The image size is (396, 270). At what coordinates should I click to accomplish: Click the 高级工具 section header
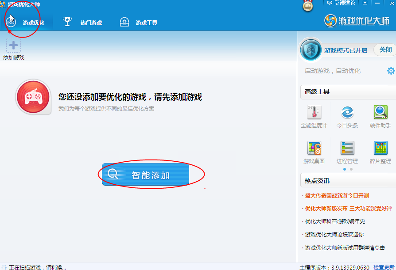click(348, 91)
